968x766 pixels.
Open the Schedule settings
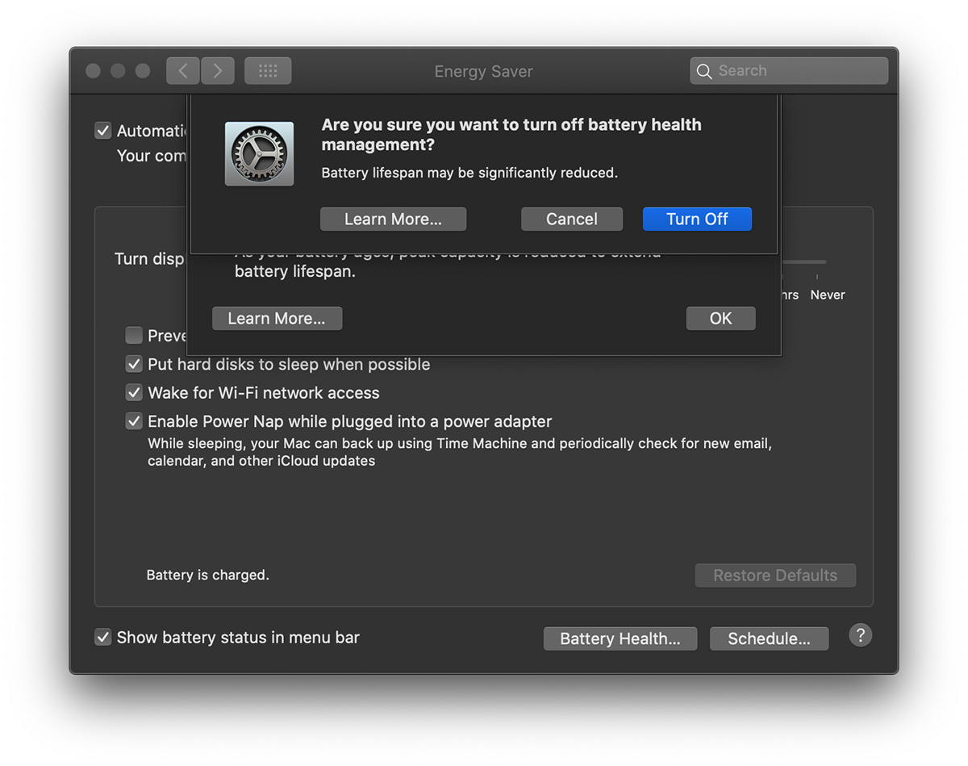(769, 638)
